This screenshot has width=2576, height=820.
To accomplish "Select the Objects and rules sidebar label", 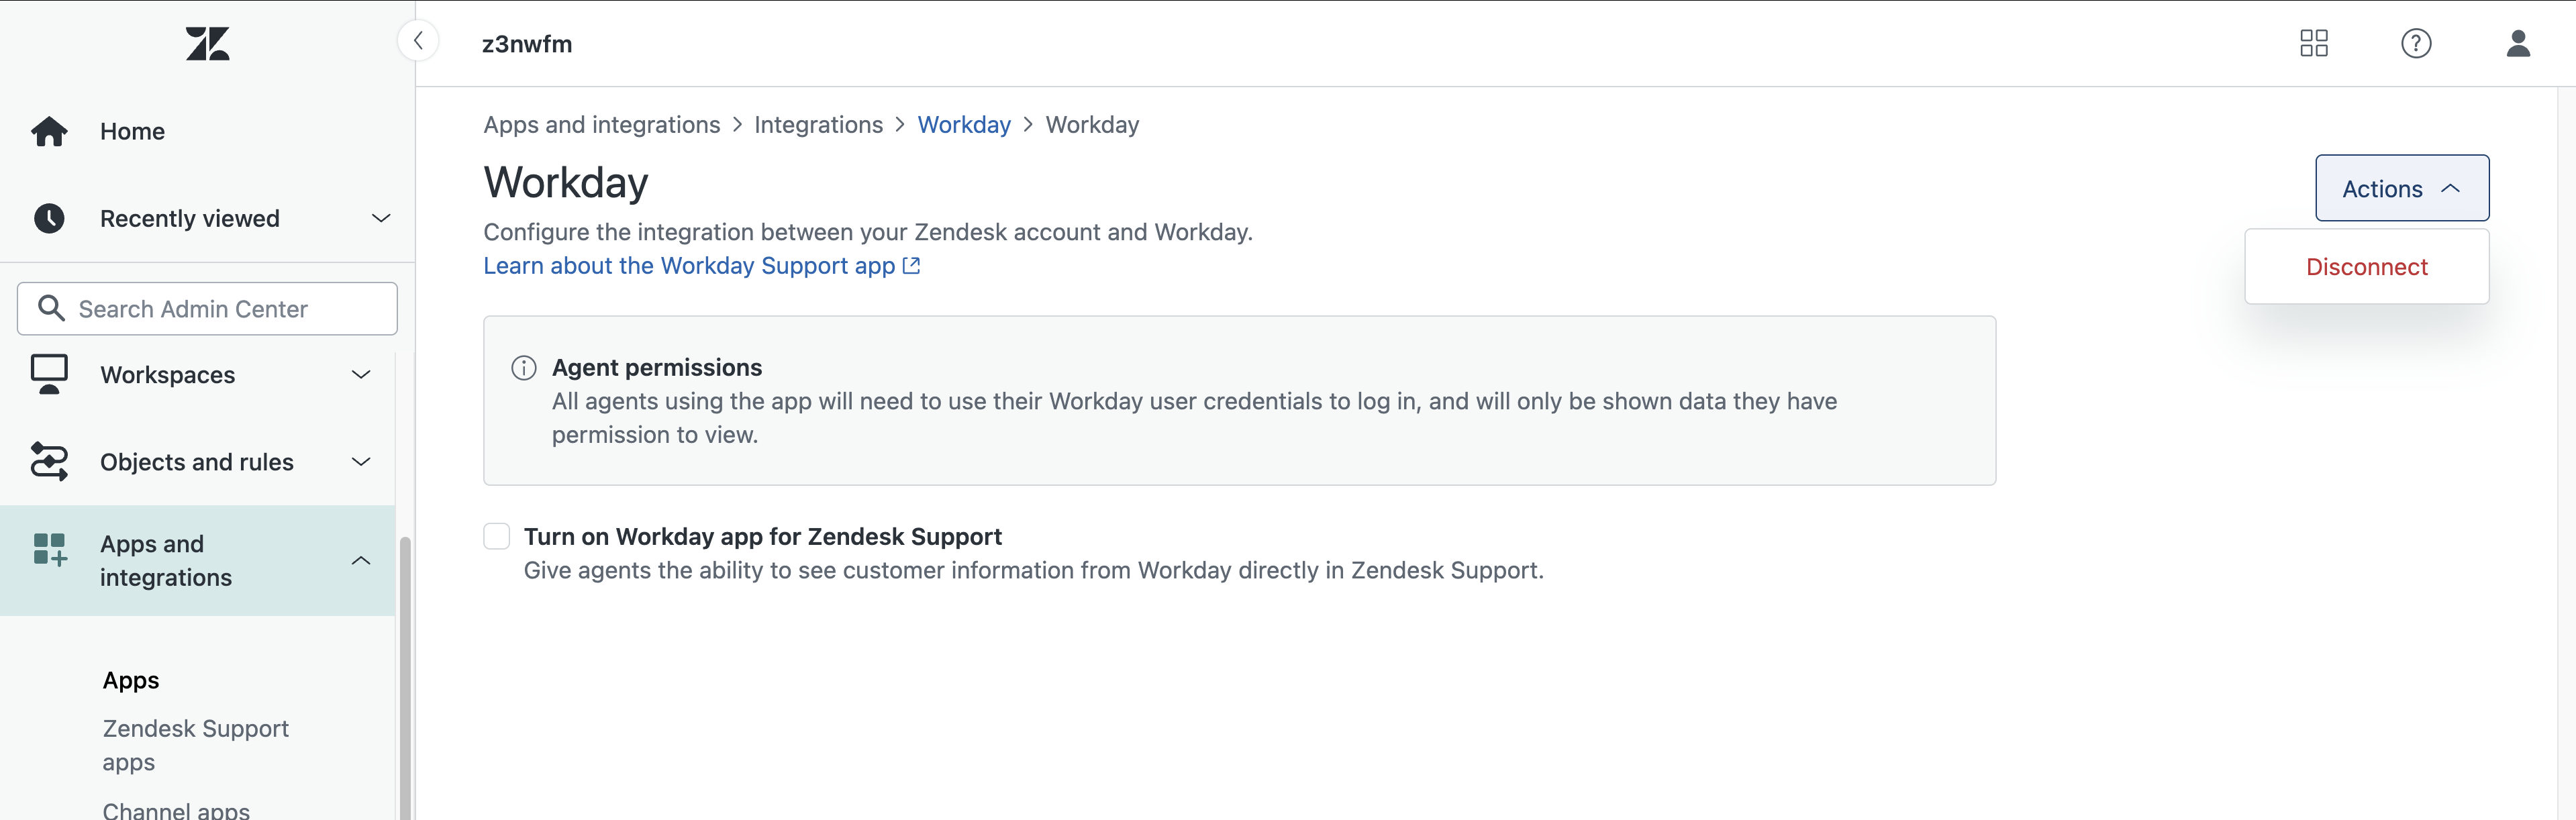I will pyautogui.click(x=197, y=461).
